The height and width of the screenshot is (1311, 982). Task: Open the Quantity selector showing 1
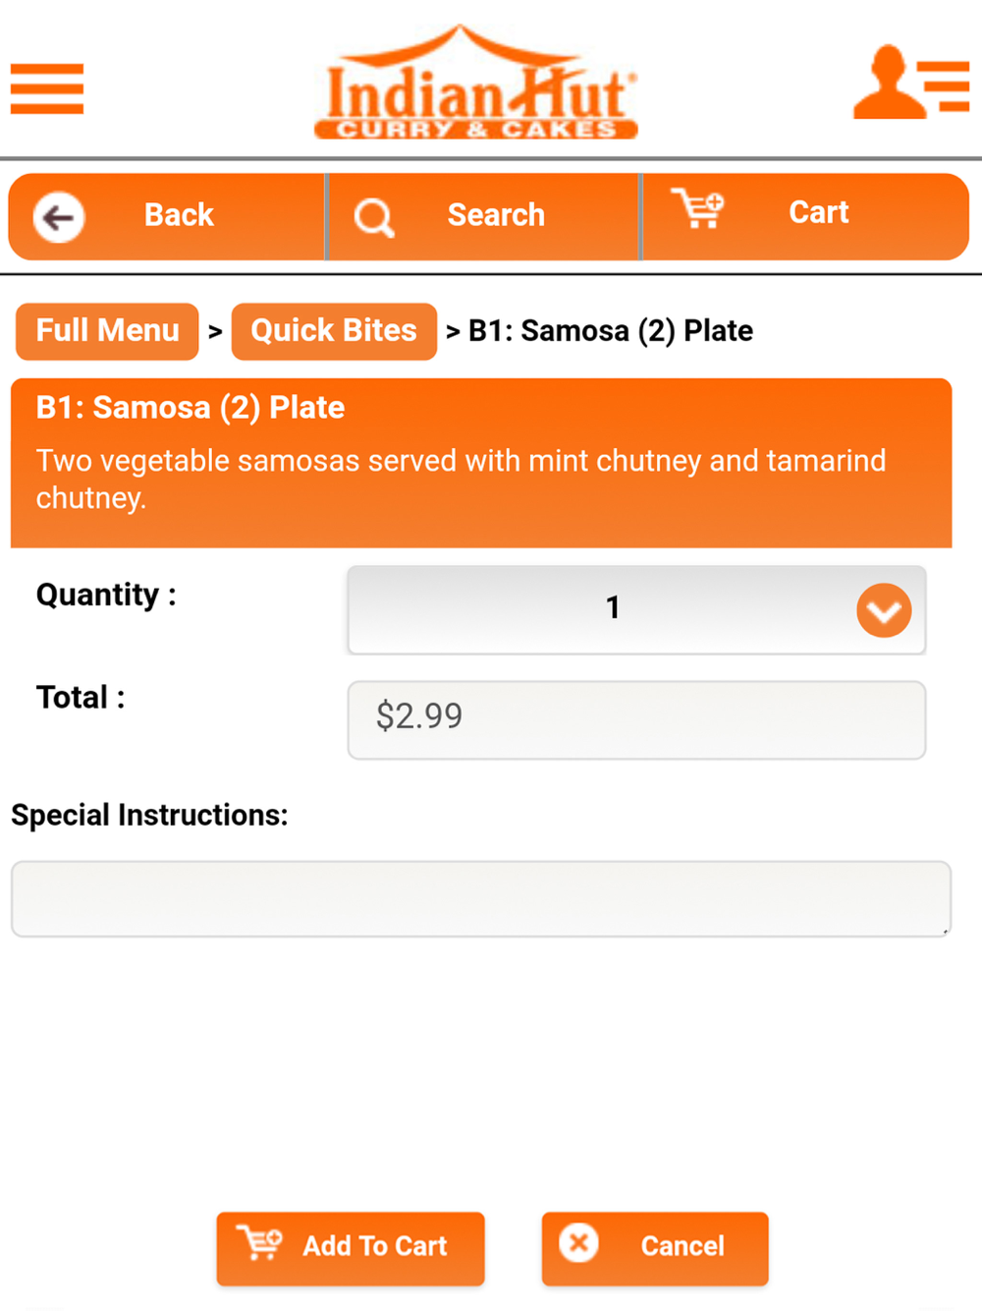636,610
